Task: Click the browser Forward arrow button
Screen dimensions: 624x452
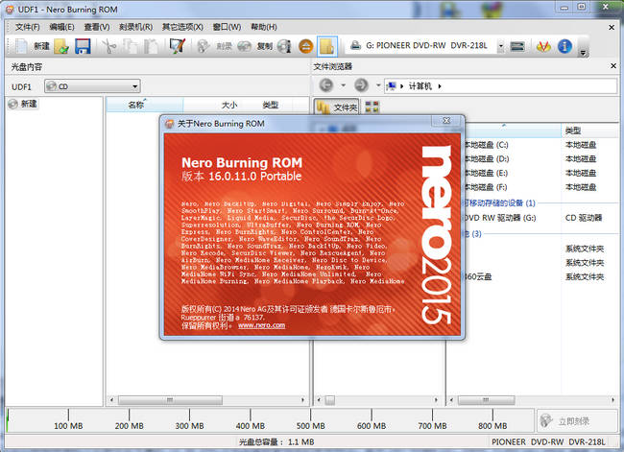Action: point(361,85)
